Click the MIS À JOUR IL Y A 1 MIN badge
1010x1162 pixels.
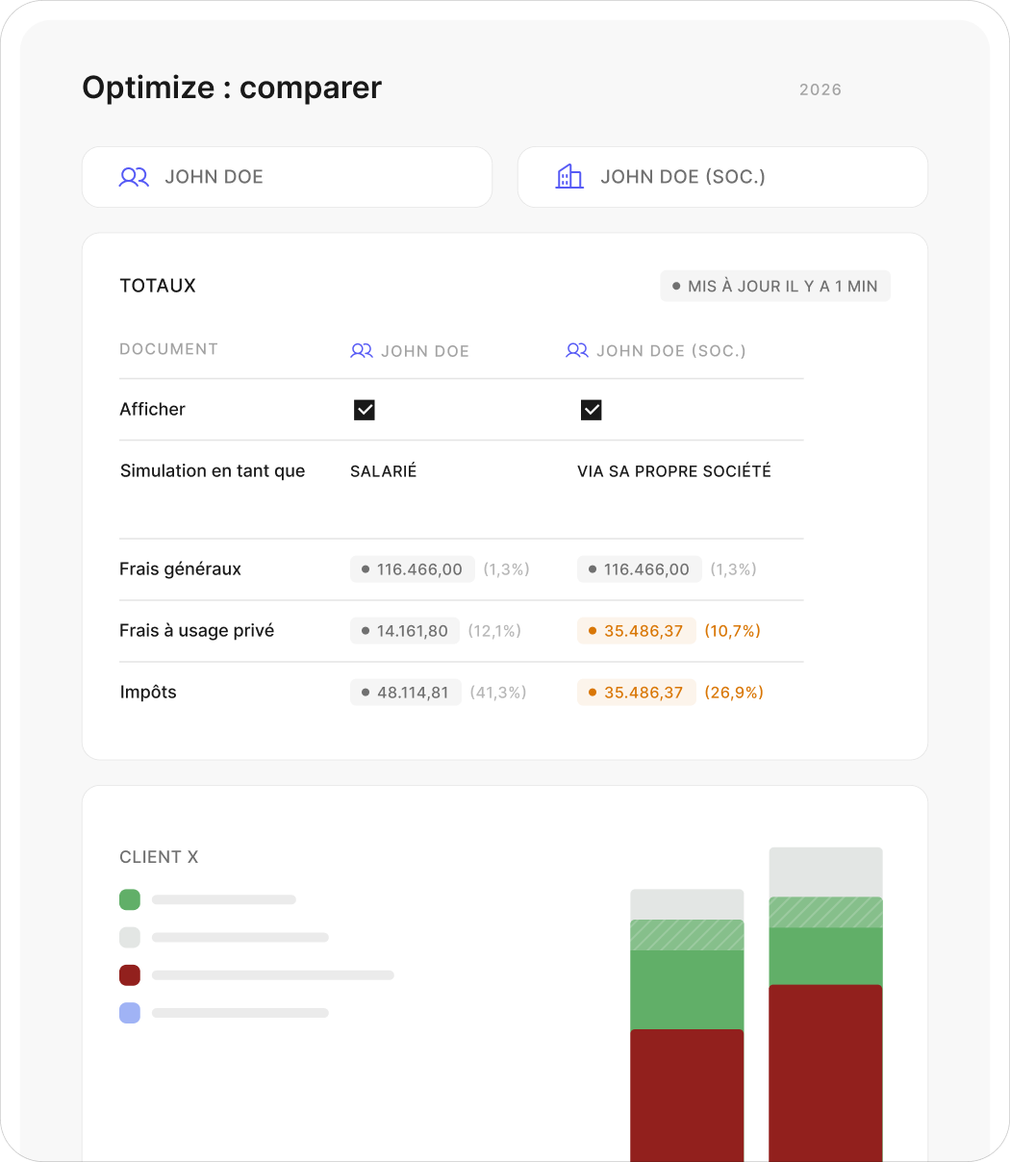click(x=775, y=287)
